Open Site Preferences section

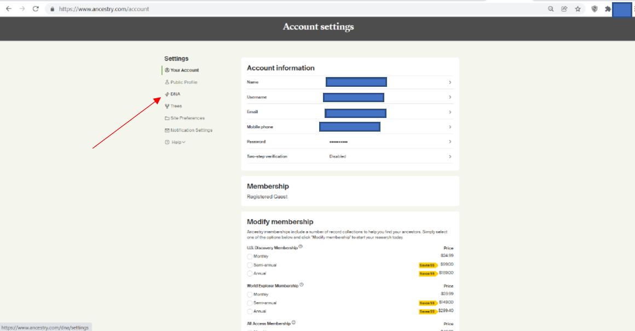tap(188, 118)
